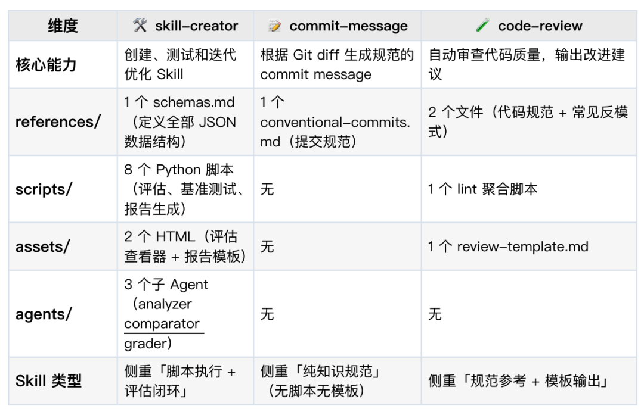
Task: Click the assets/ row label
Action: point(43,246)
